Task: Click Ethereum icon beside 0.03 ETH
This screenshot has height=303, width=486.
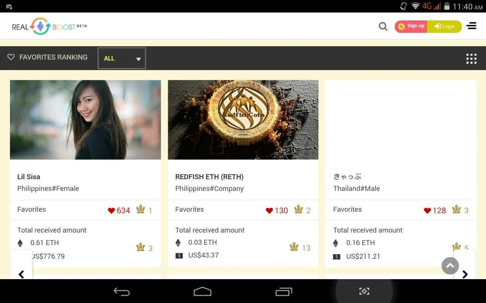Action: (x=178, y=242)
